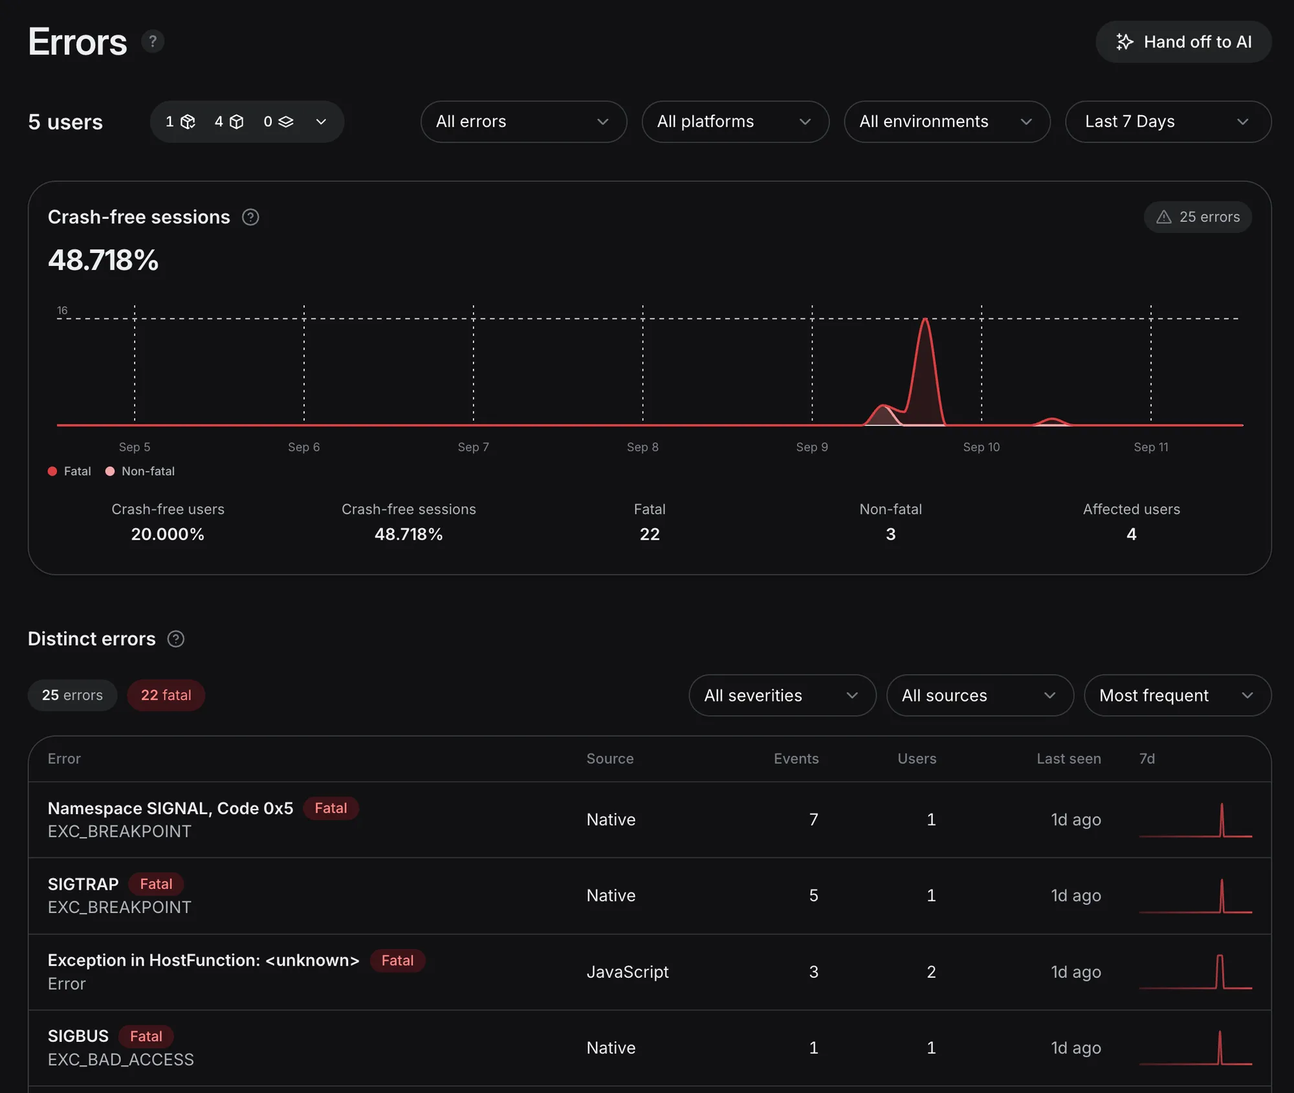Sort by the Users column header
Screen dimensions: 1294x1093
pos(917,759)
